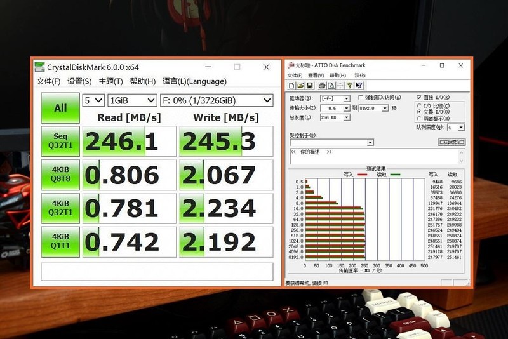This screenshot has height=339, width=508.
Task: Open 帮助(H) menu in ATTO
Action: pyautogui.click(x=338, y=76)
